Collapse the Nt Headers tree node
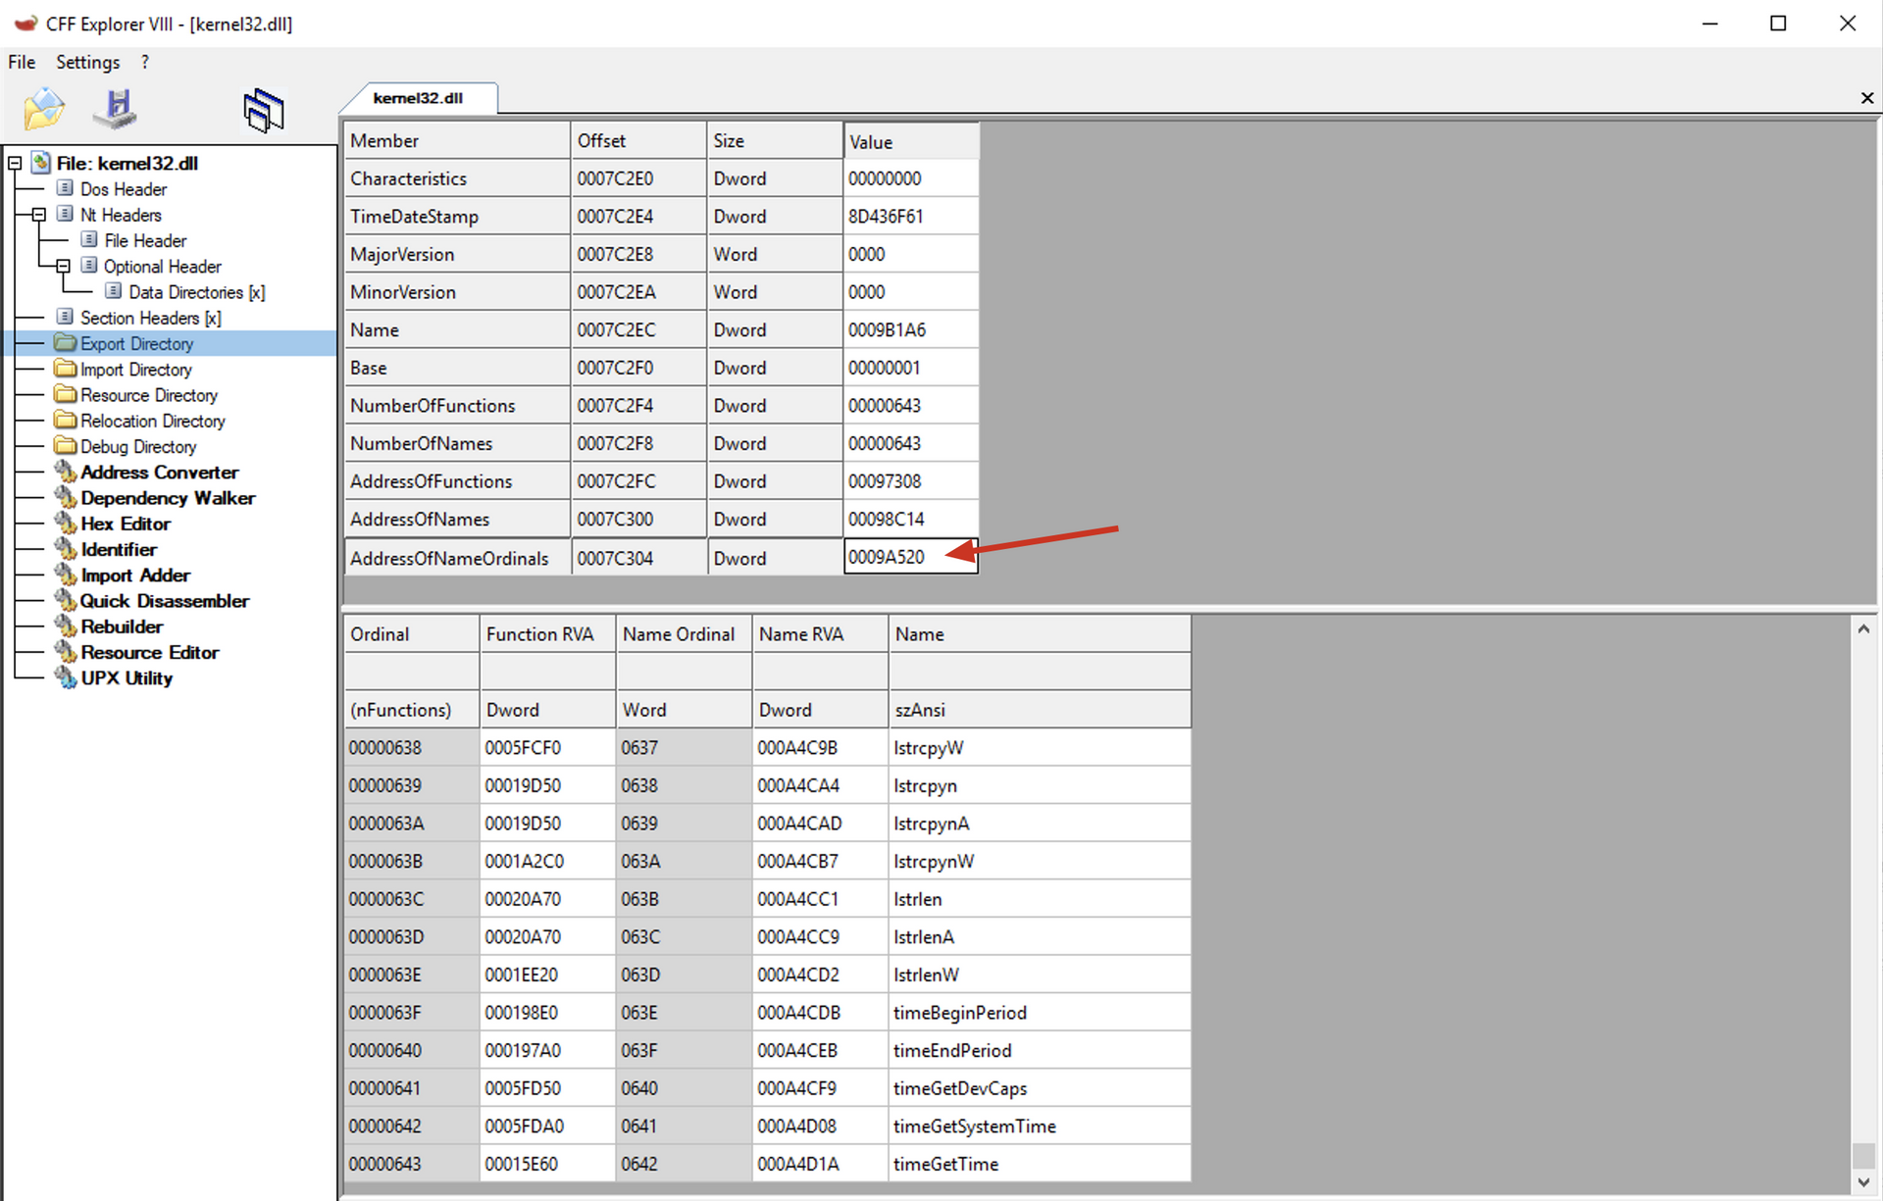1883x1201 pixels. [x=39, y=215]
